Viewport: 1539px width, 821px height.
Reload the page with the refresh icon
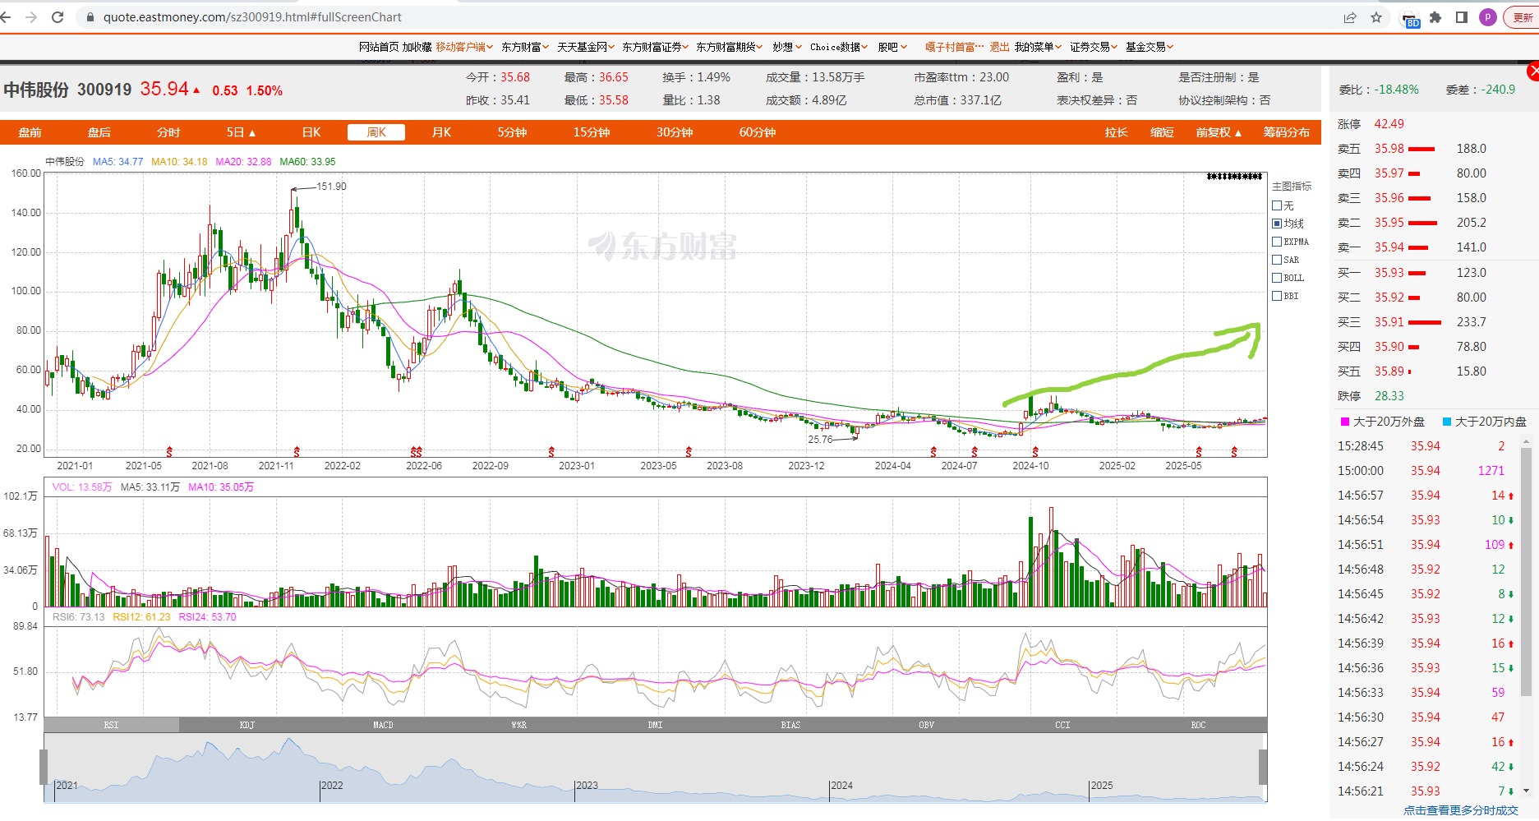coord(58,17)
